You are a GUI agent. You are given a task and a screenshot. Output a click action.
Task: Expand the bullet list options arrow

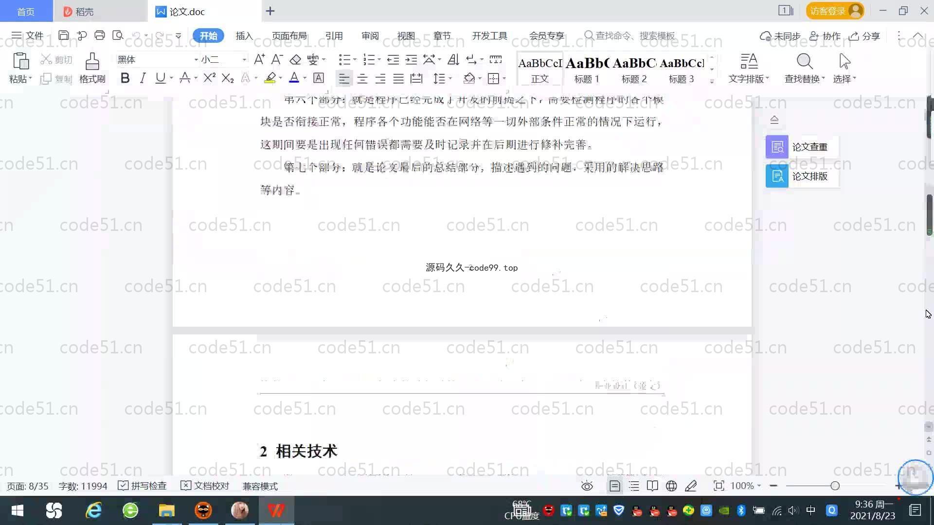355,60
